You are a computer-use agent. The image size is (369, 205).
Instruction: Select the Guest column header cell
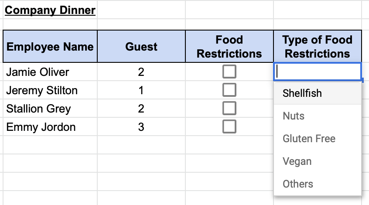click(x=141, y=46)
